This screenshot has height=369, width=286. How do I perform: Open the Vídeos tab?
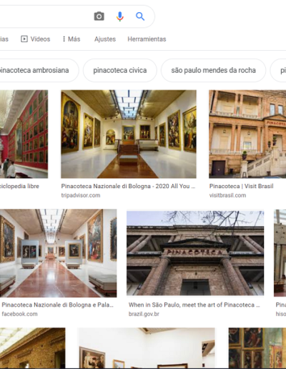tap(36, 39)
